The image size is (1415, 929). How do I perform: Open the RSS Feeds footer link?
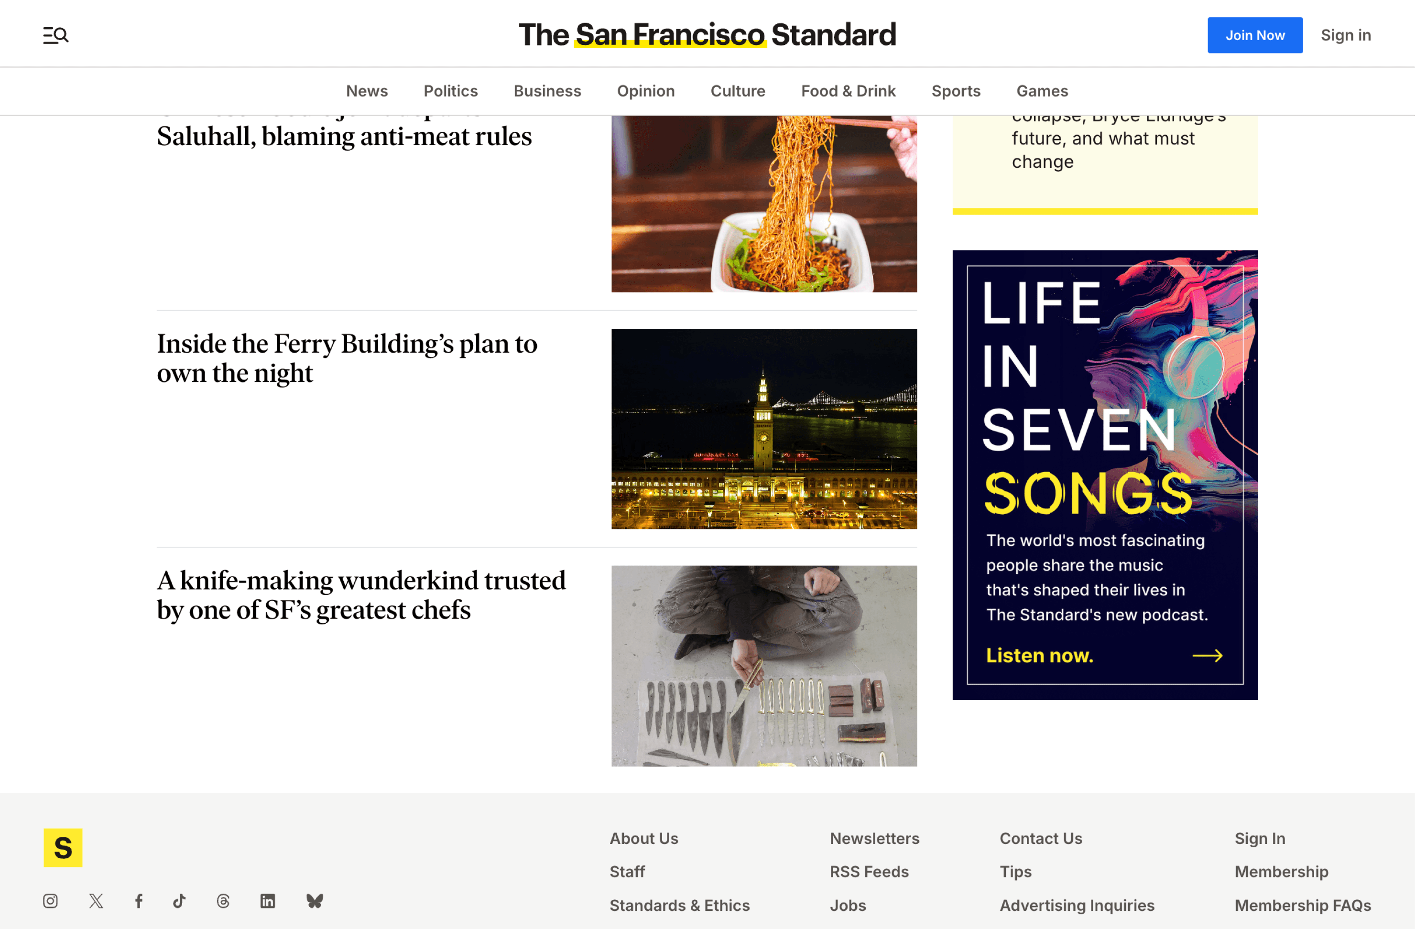click(869, 871)
